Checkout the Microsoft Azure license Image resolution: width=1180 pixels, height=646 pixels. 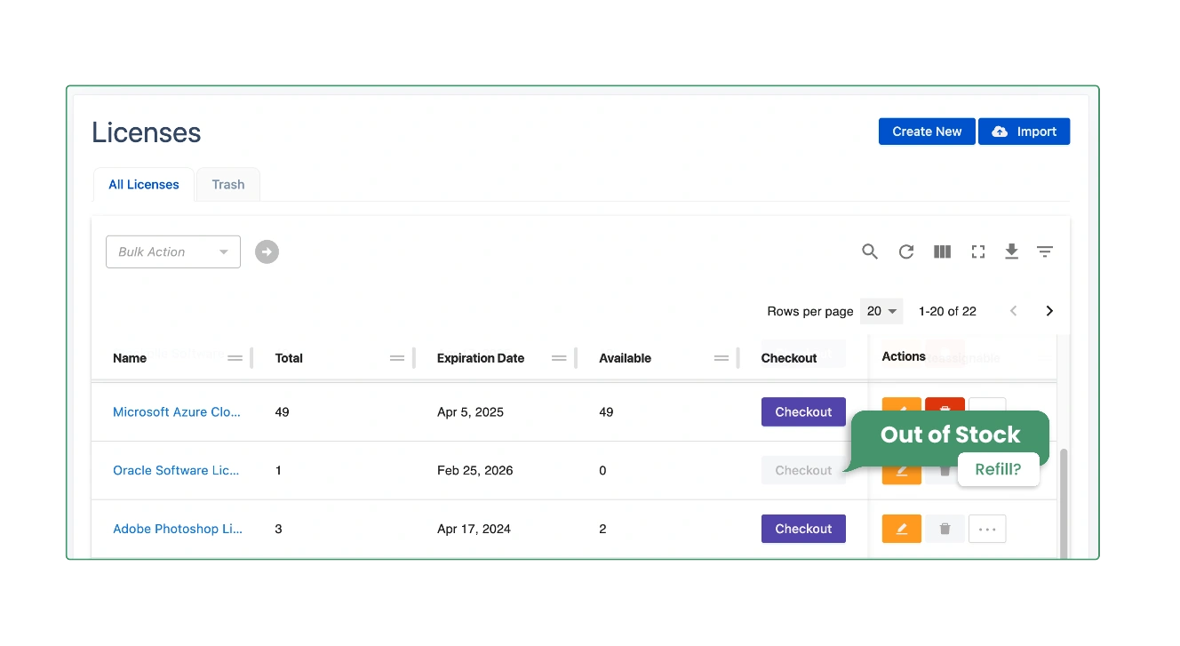[x=803, y=412]
